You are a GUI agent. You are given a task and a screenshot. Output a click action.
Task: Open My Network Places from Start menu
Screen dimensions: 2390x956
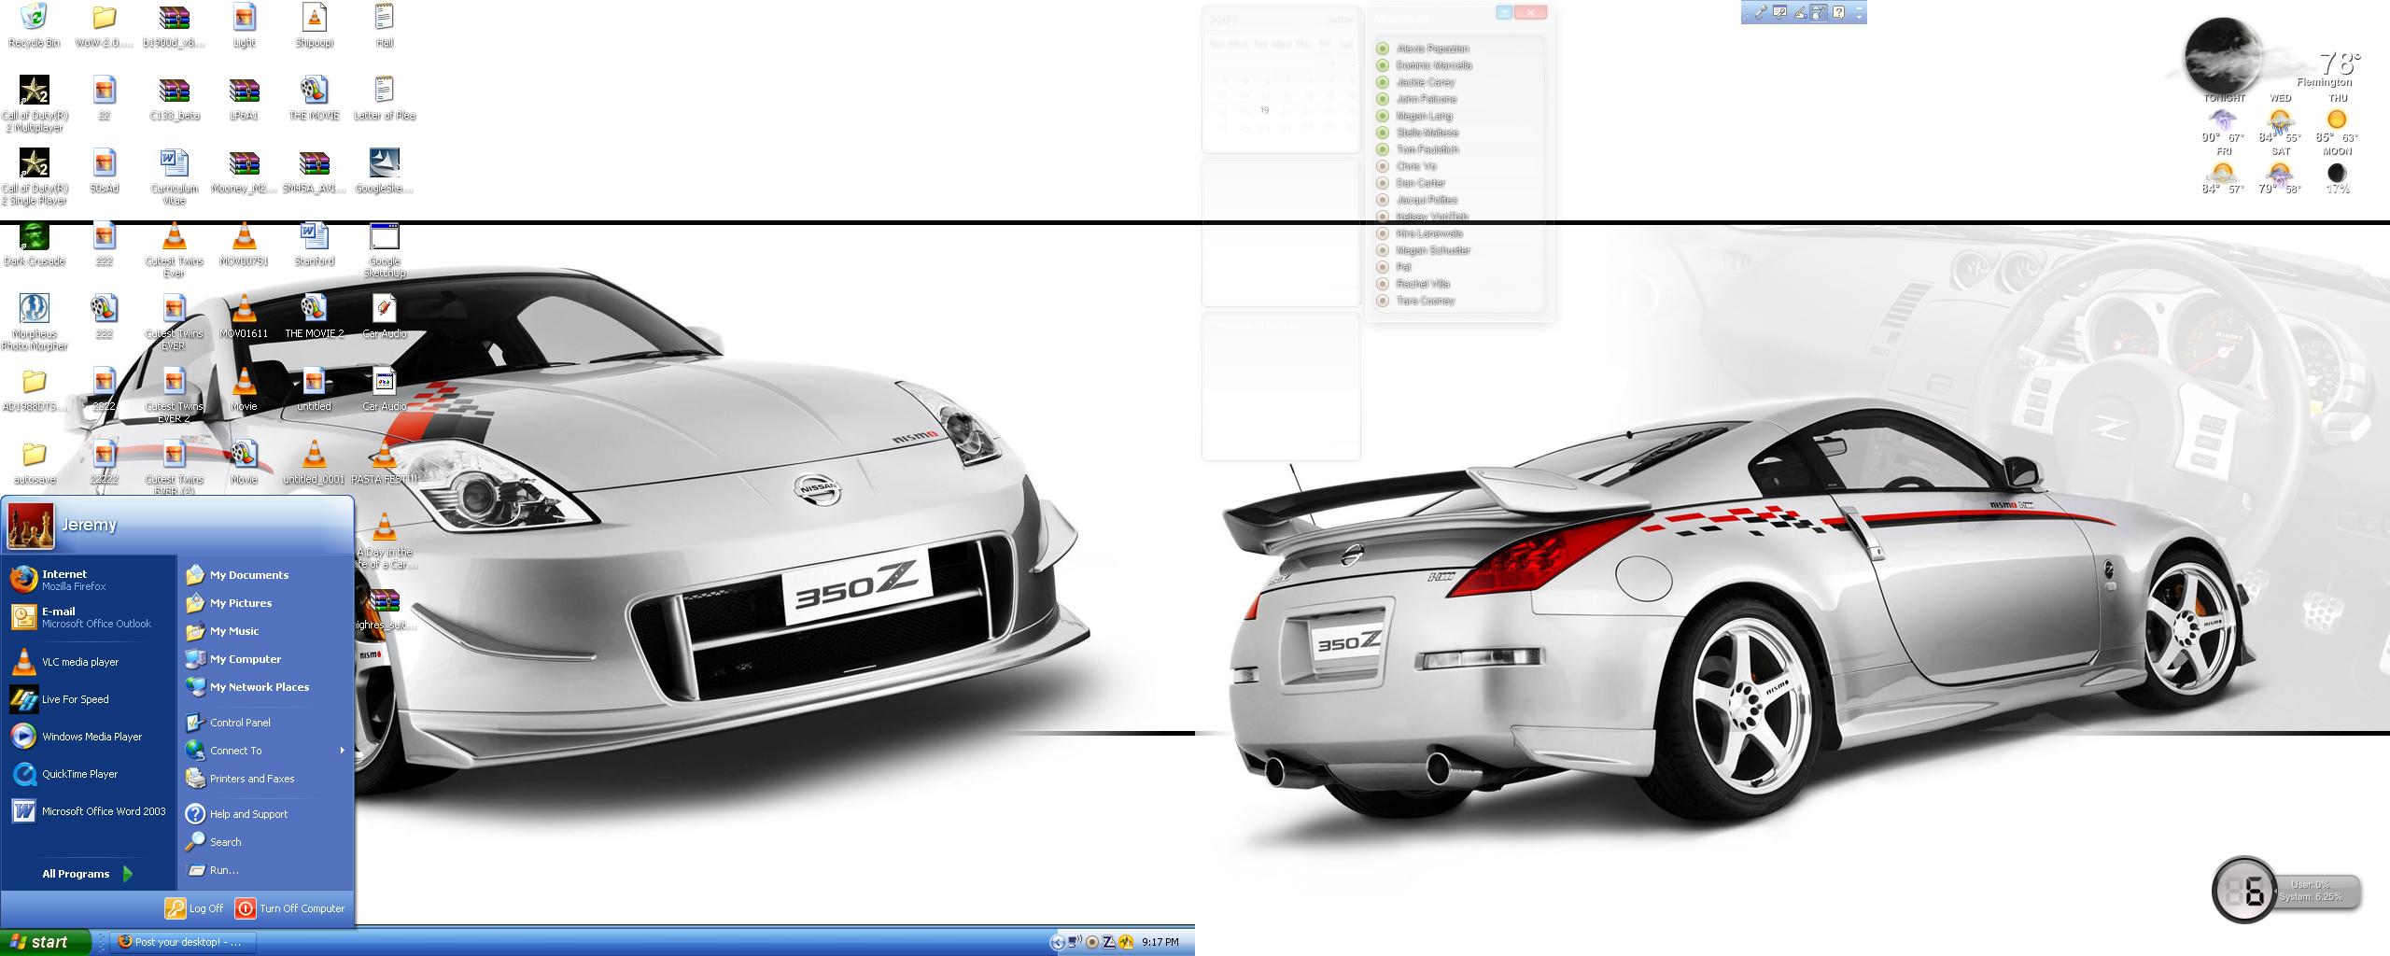click(x=266, y=687)
